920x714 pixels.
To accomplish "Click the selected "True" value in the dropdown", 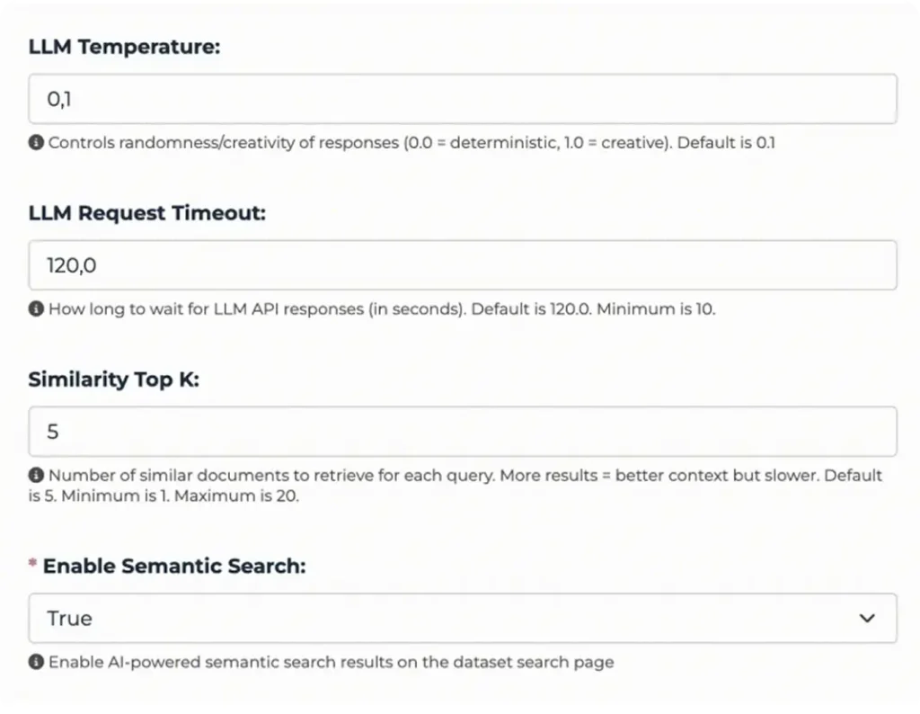I will 70,619.
